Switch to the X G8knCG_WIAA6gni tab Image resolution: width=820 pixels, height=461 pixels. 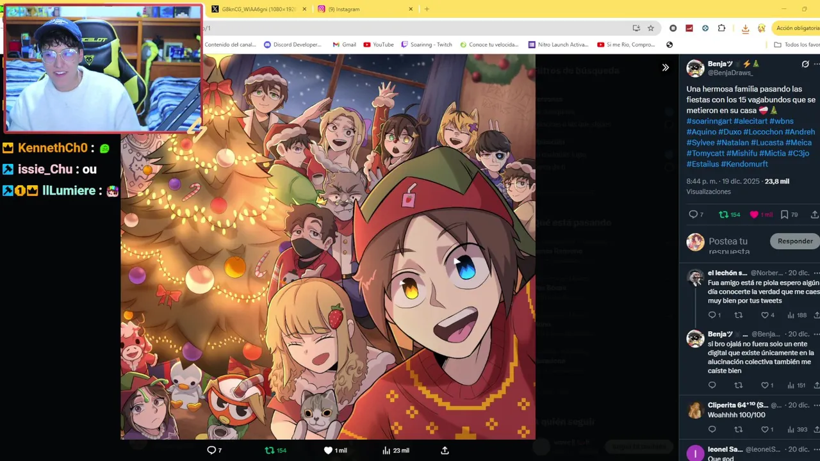pos(259,9)
